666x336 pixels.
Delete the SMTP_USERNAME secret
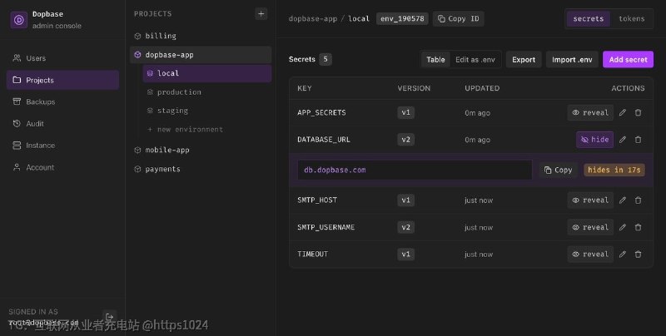638,227
